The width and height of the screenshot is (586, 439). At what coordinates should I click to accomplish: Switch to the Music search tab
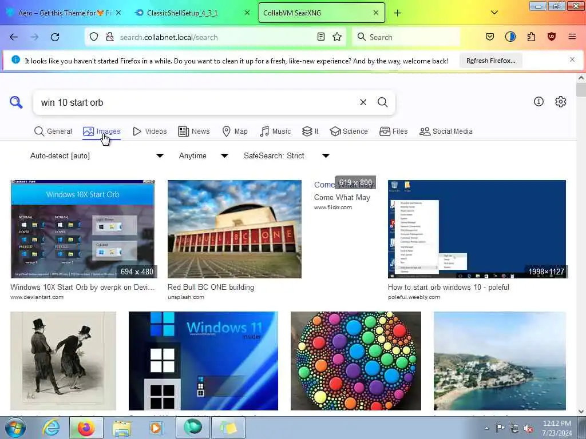click(x=275, y=131)
